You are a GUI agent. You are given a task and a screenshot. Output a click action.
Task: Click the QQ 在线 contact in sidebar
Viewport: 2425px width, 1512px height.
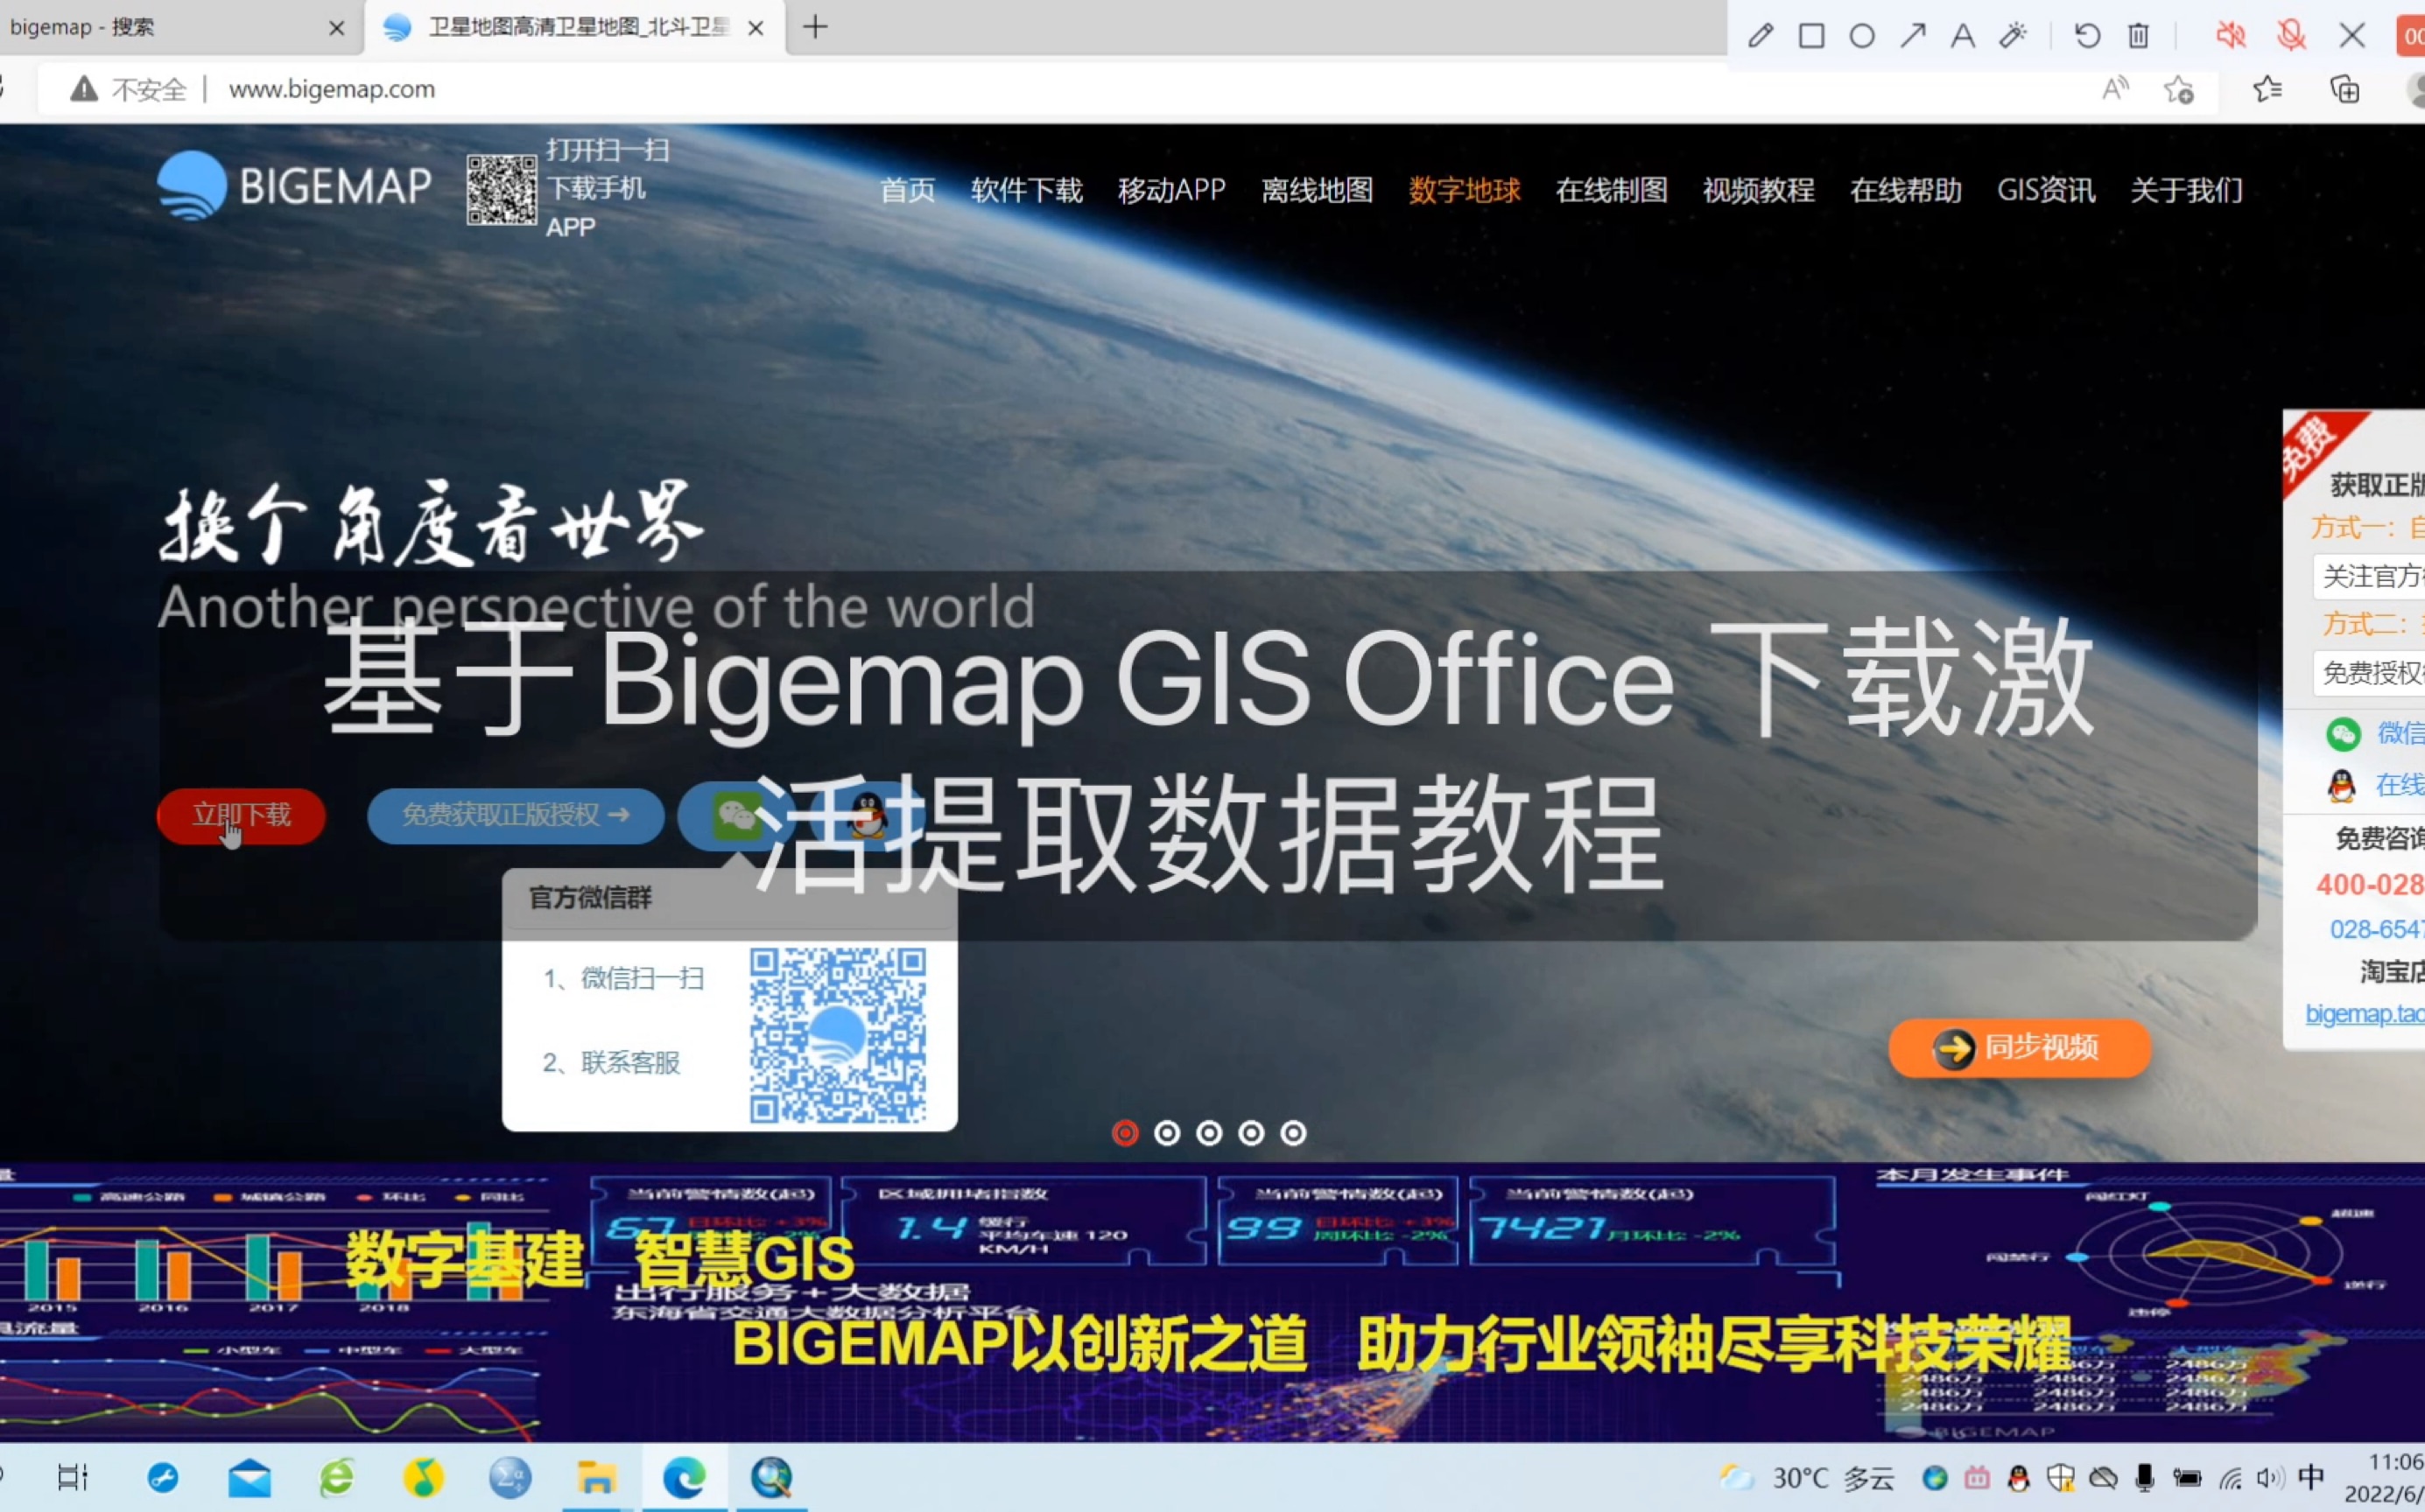pos(2375,785)
